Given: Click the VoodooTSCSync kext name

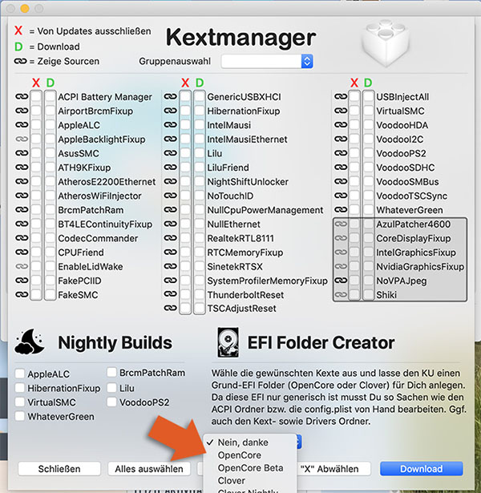Looking at the screenshot, I should coord(412,196).
